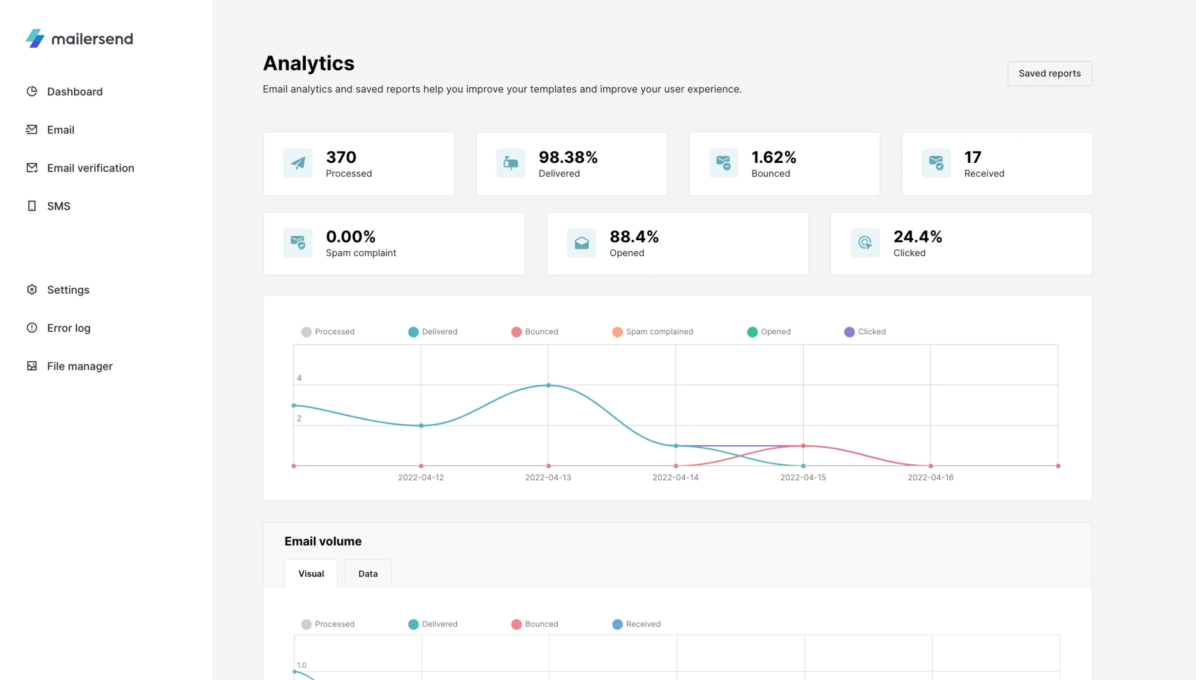Click the 88.4% Opened stat card

678,244
